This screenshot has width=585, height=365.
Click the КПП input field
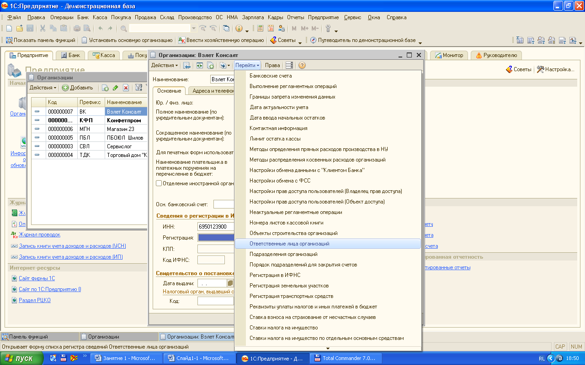coord(216,249)
